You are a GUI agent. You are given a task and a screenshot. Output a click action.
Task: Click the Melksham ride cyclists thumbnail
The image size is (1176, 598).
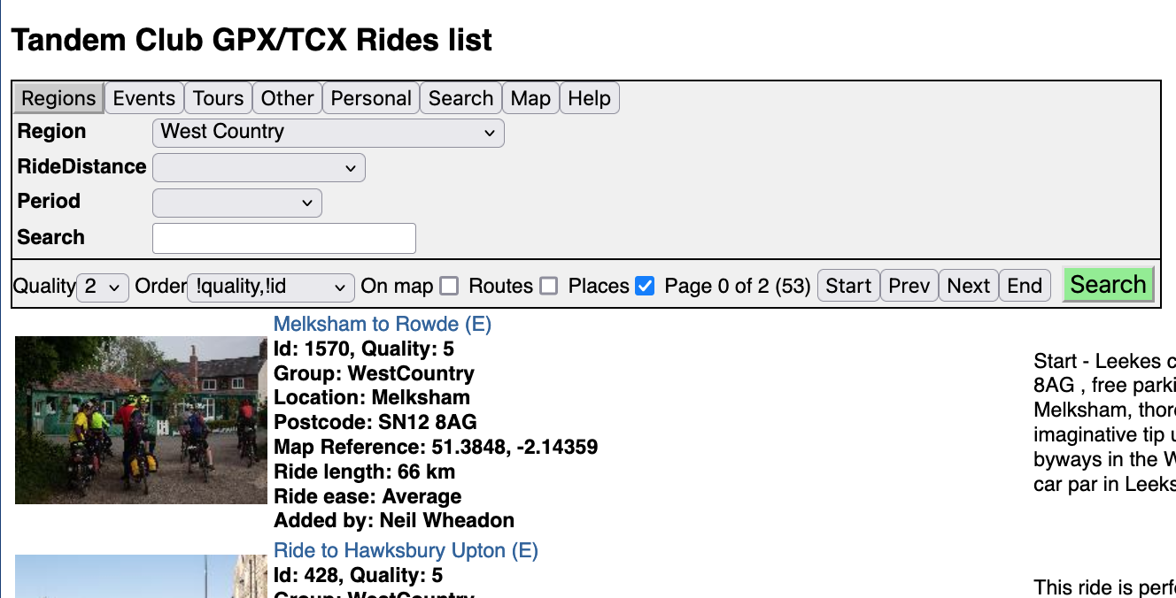(141, 419)
